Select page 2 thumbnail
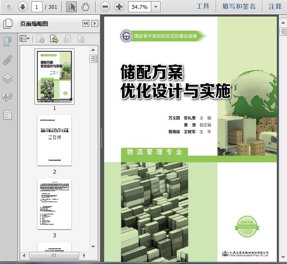Screen dimensions: 287x264 point(54,140)
